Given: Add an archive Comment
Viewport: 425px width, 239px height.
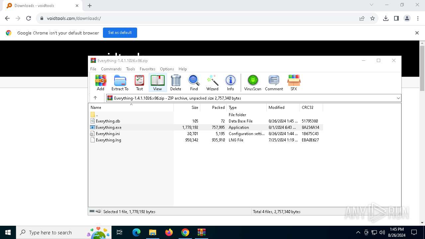Looking at the screenshot, I should click(274, 83).
